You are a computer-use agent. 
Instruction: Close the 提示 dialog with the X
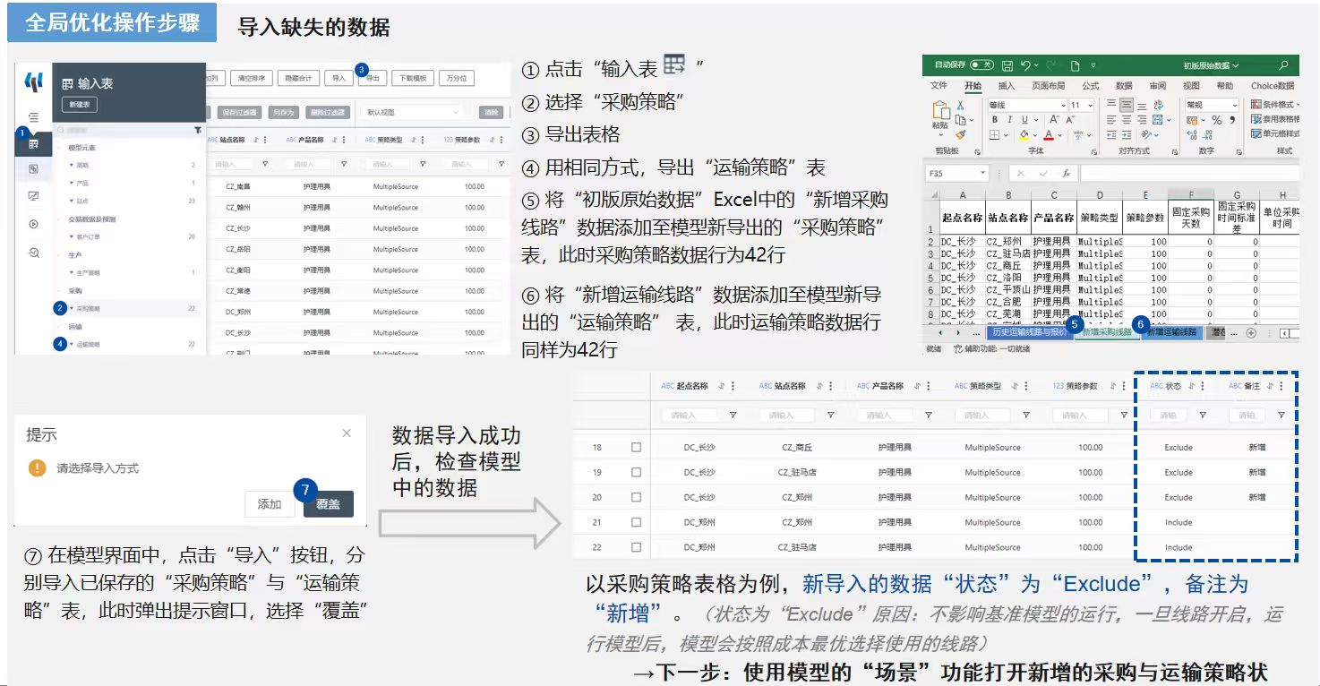point(347,433)
